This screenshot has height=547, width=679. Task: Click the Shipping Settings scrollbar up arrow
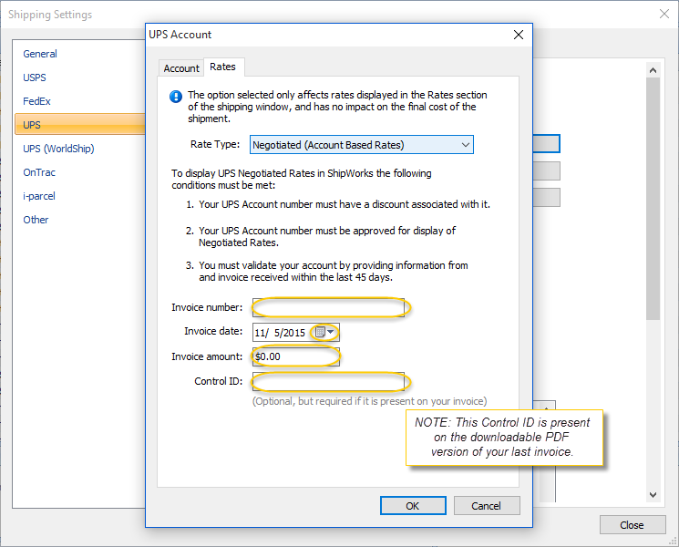653,70
